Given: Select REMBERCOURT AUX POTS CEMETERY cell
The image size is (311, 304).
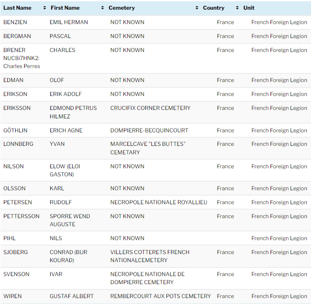Looking at the screenshot, I should (161, 296).
